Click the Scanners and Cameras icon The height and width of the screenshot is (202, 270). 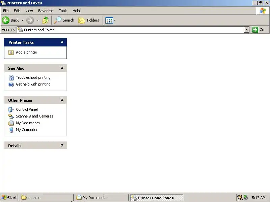point(11,116)
